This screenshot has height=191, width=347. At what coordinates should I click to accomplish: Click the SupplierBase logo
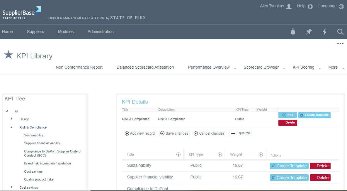pyautogui.click(x=21, y=12)
